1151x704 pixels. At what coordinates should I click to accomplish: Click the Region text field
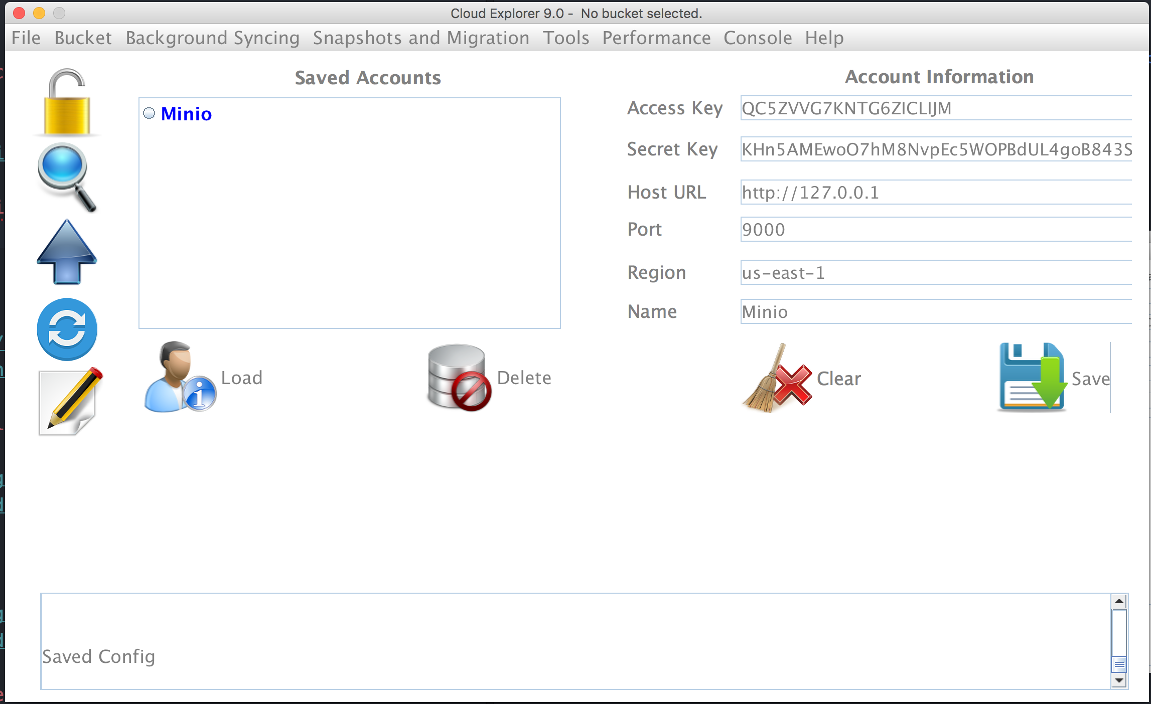(936, 273)
